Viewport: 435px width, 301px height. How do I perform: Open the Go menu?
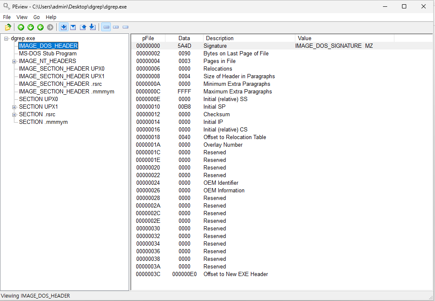pos(37,17)
